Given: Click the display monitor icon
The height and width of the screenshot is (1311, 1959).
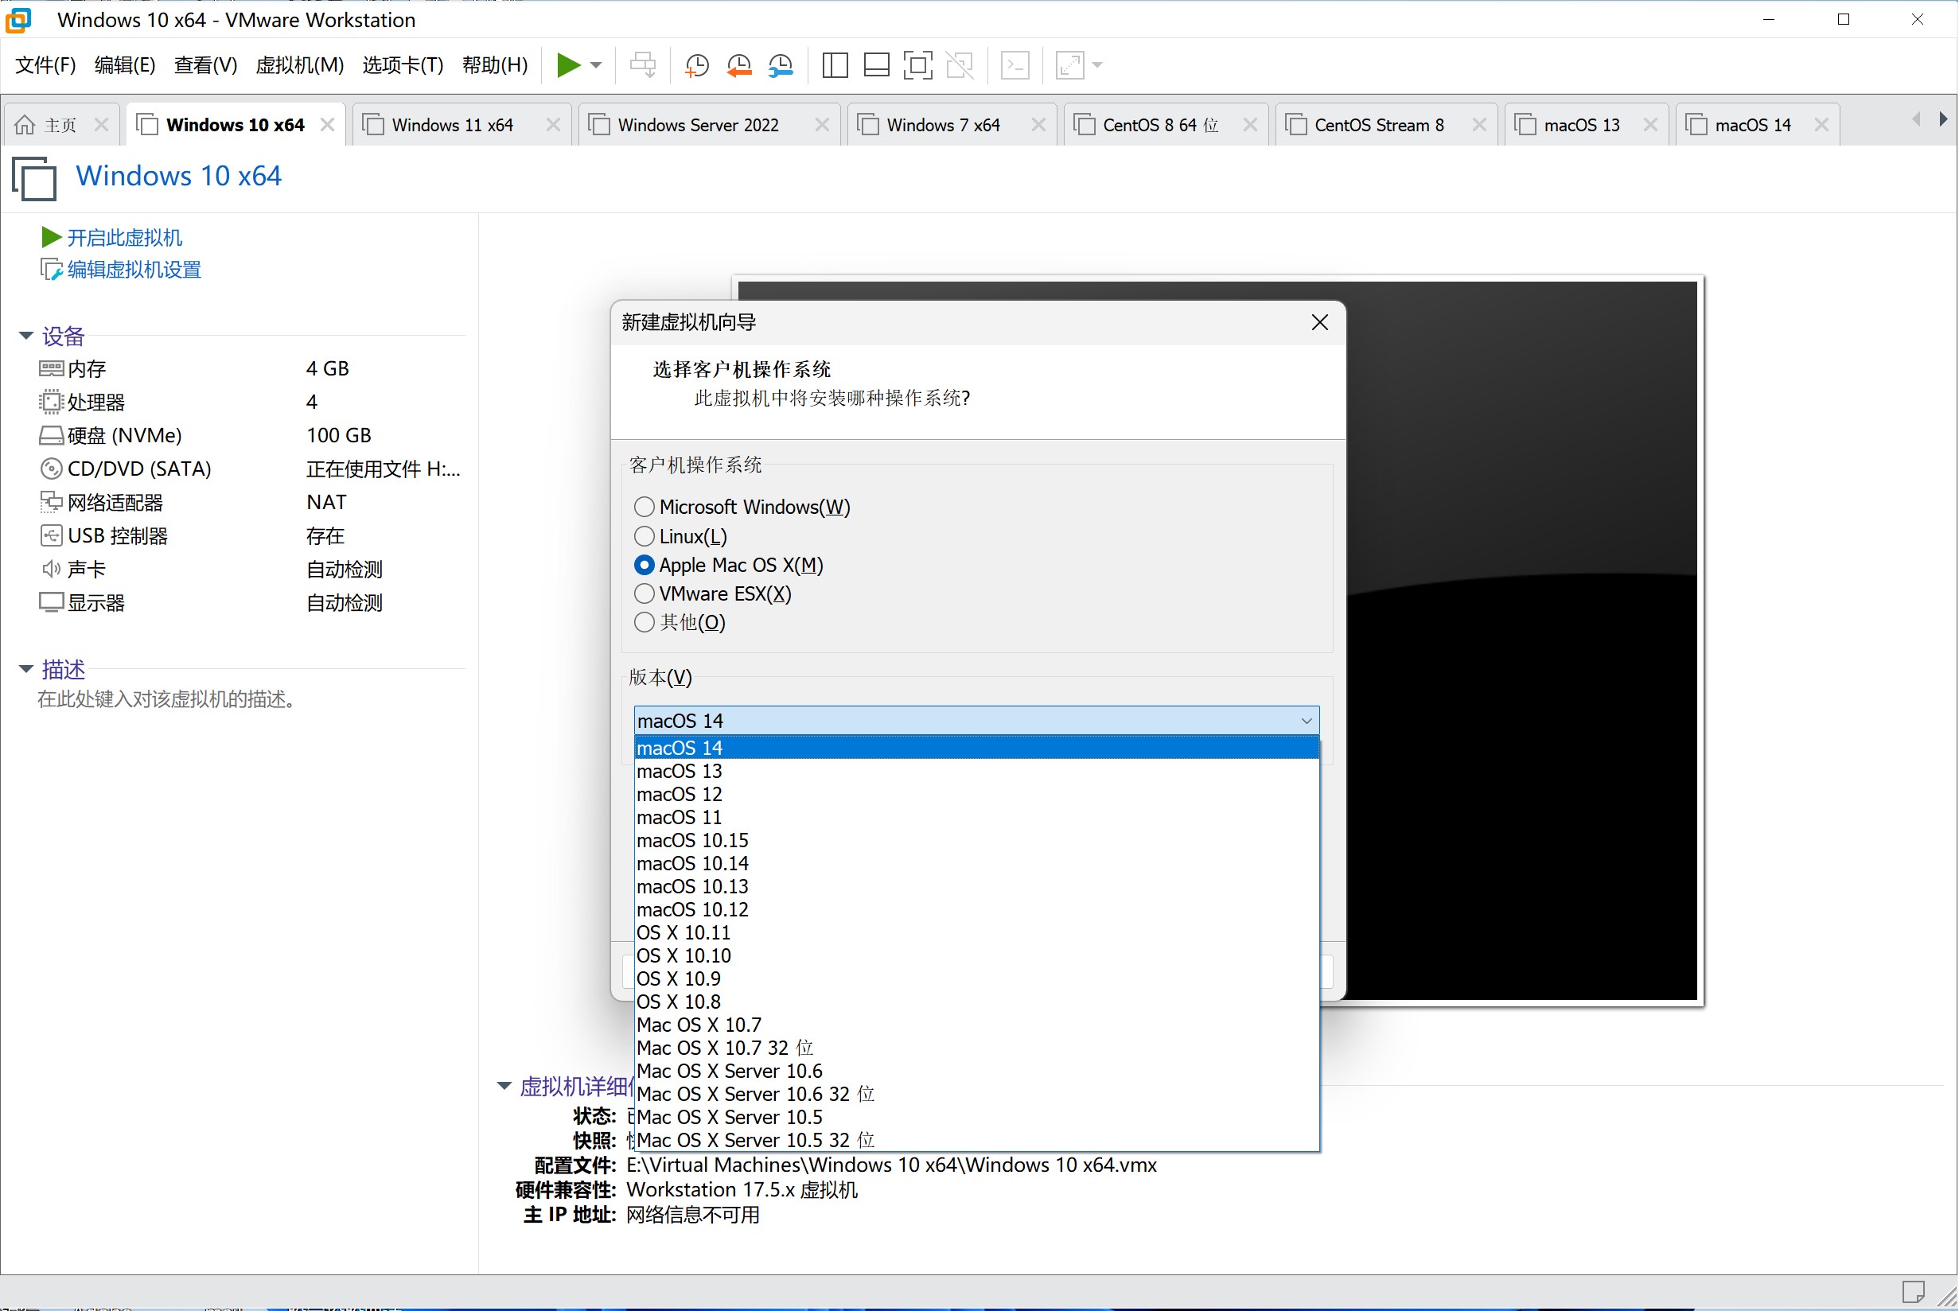Looking at the screenshot, I should click(51, 603).
